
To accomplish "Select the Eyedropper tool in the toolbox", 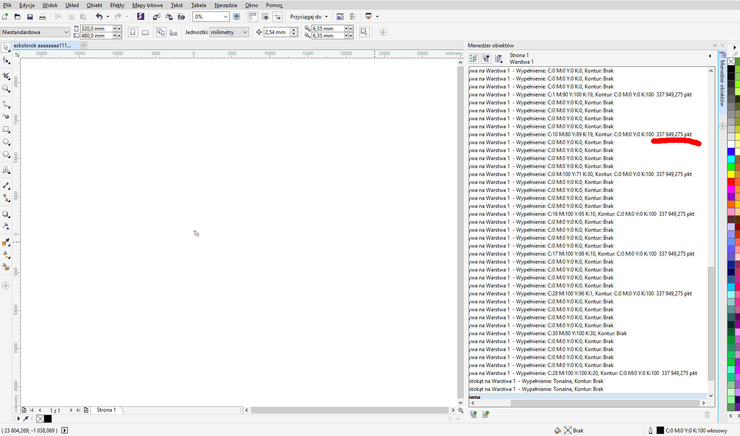I will tap(6, 242).
